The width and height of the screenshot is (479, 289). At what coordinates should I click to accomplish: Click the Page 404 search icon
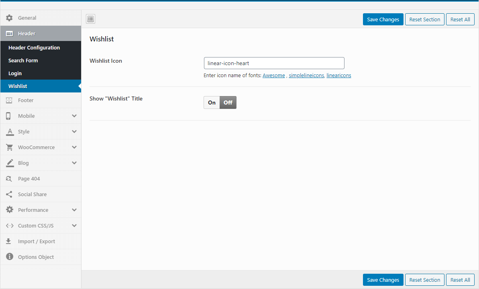coord(9,178)
